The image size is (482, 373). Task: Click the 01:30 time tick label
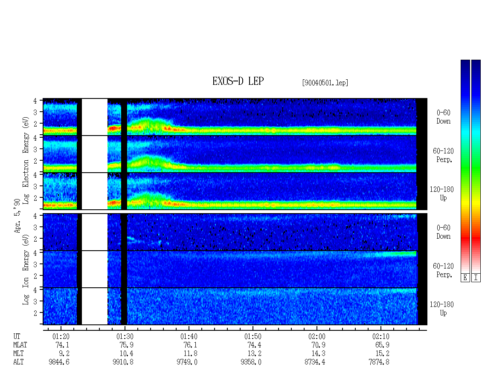click(x=125, y=336)
